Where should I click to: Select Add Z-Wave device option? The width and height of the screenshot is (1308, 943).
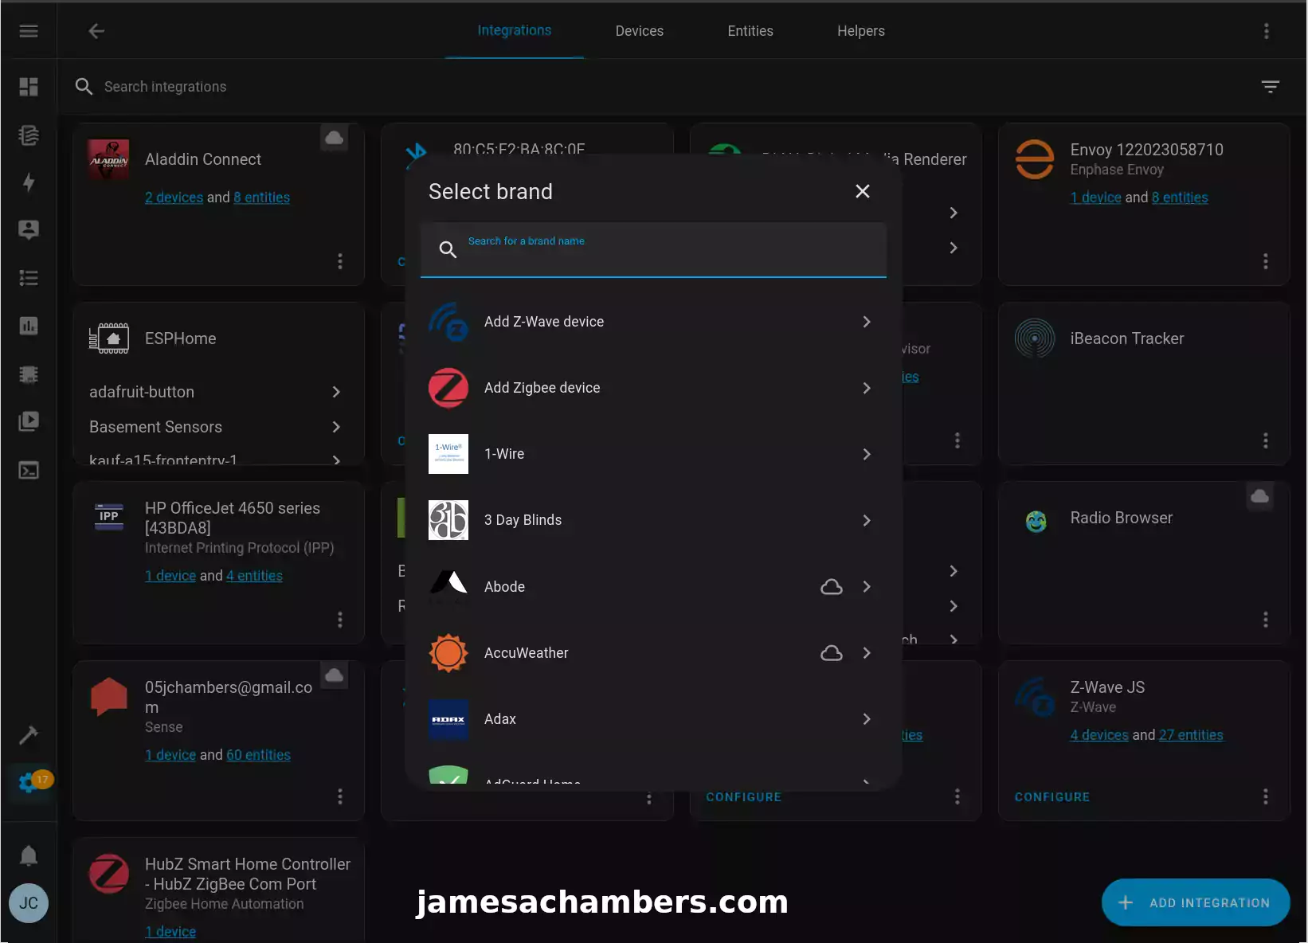(x=653, y=322)
